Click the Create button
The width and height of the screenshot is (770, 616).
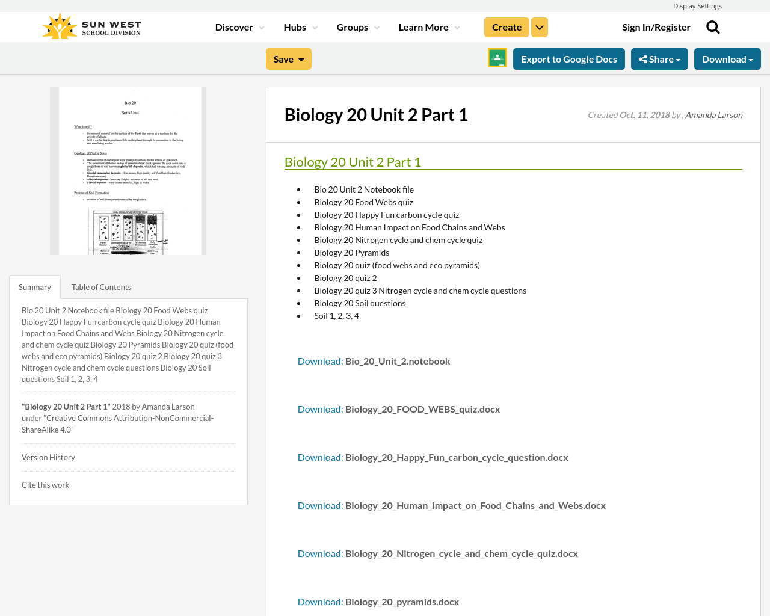coord(506,26)
